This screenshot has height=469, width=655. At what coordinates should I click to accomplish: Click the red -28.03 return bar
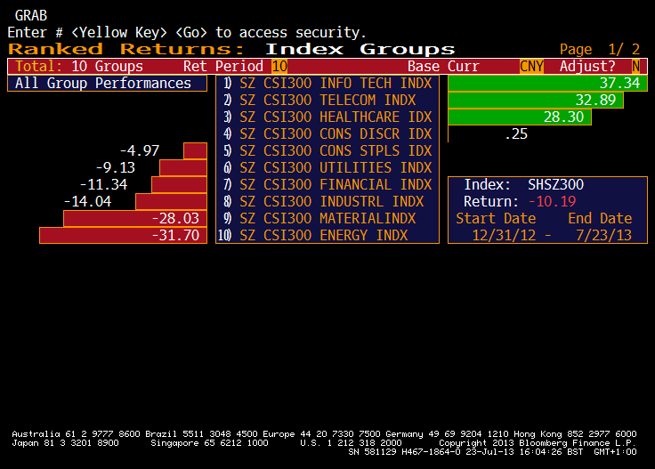pos(135,218)
